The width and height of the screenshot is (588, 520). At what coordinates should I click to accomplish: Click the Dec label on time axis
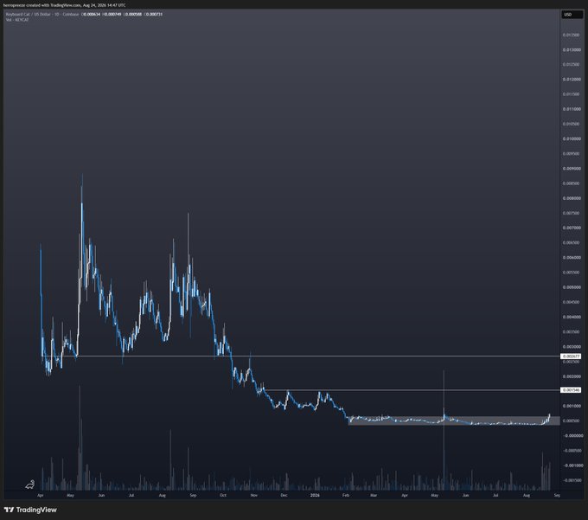tap(284, 495)
